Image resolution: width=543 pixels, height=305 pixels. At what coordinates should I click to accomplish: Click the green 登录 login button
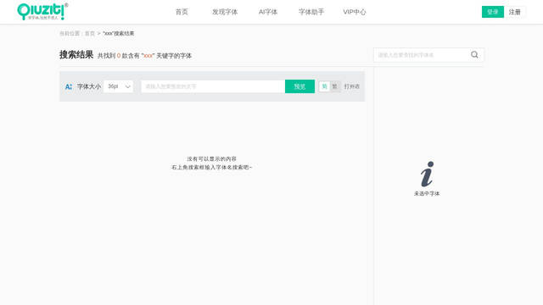coord(493,12)
